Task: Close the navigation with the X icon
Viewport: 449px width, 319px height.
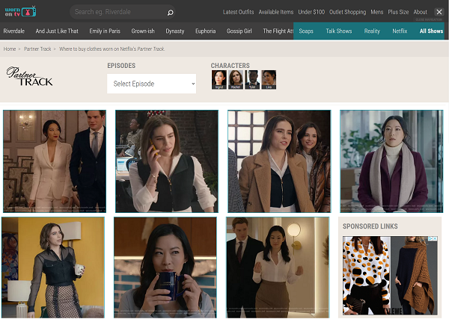Action: [439, 12]
